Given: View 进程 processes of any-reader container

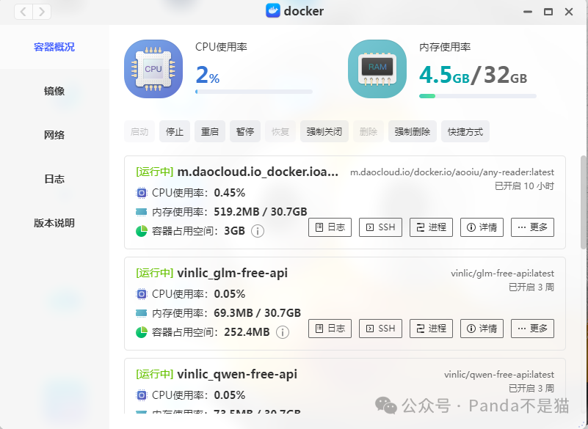Looking at the screenshot, I should click(x=431, y=227).
